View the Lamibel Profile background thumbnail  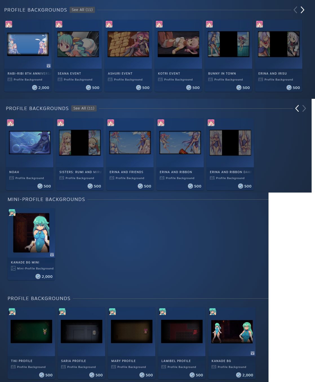[182, 331]
